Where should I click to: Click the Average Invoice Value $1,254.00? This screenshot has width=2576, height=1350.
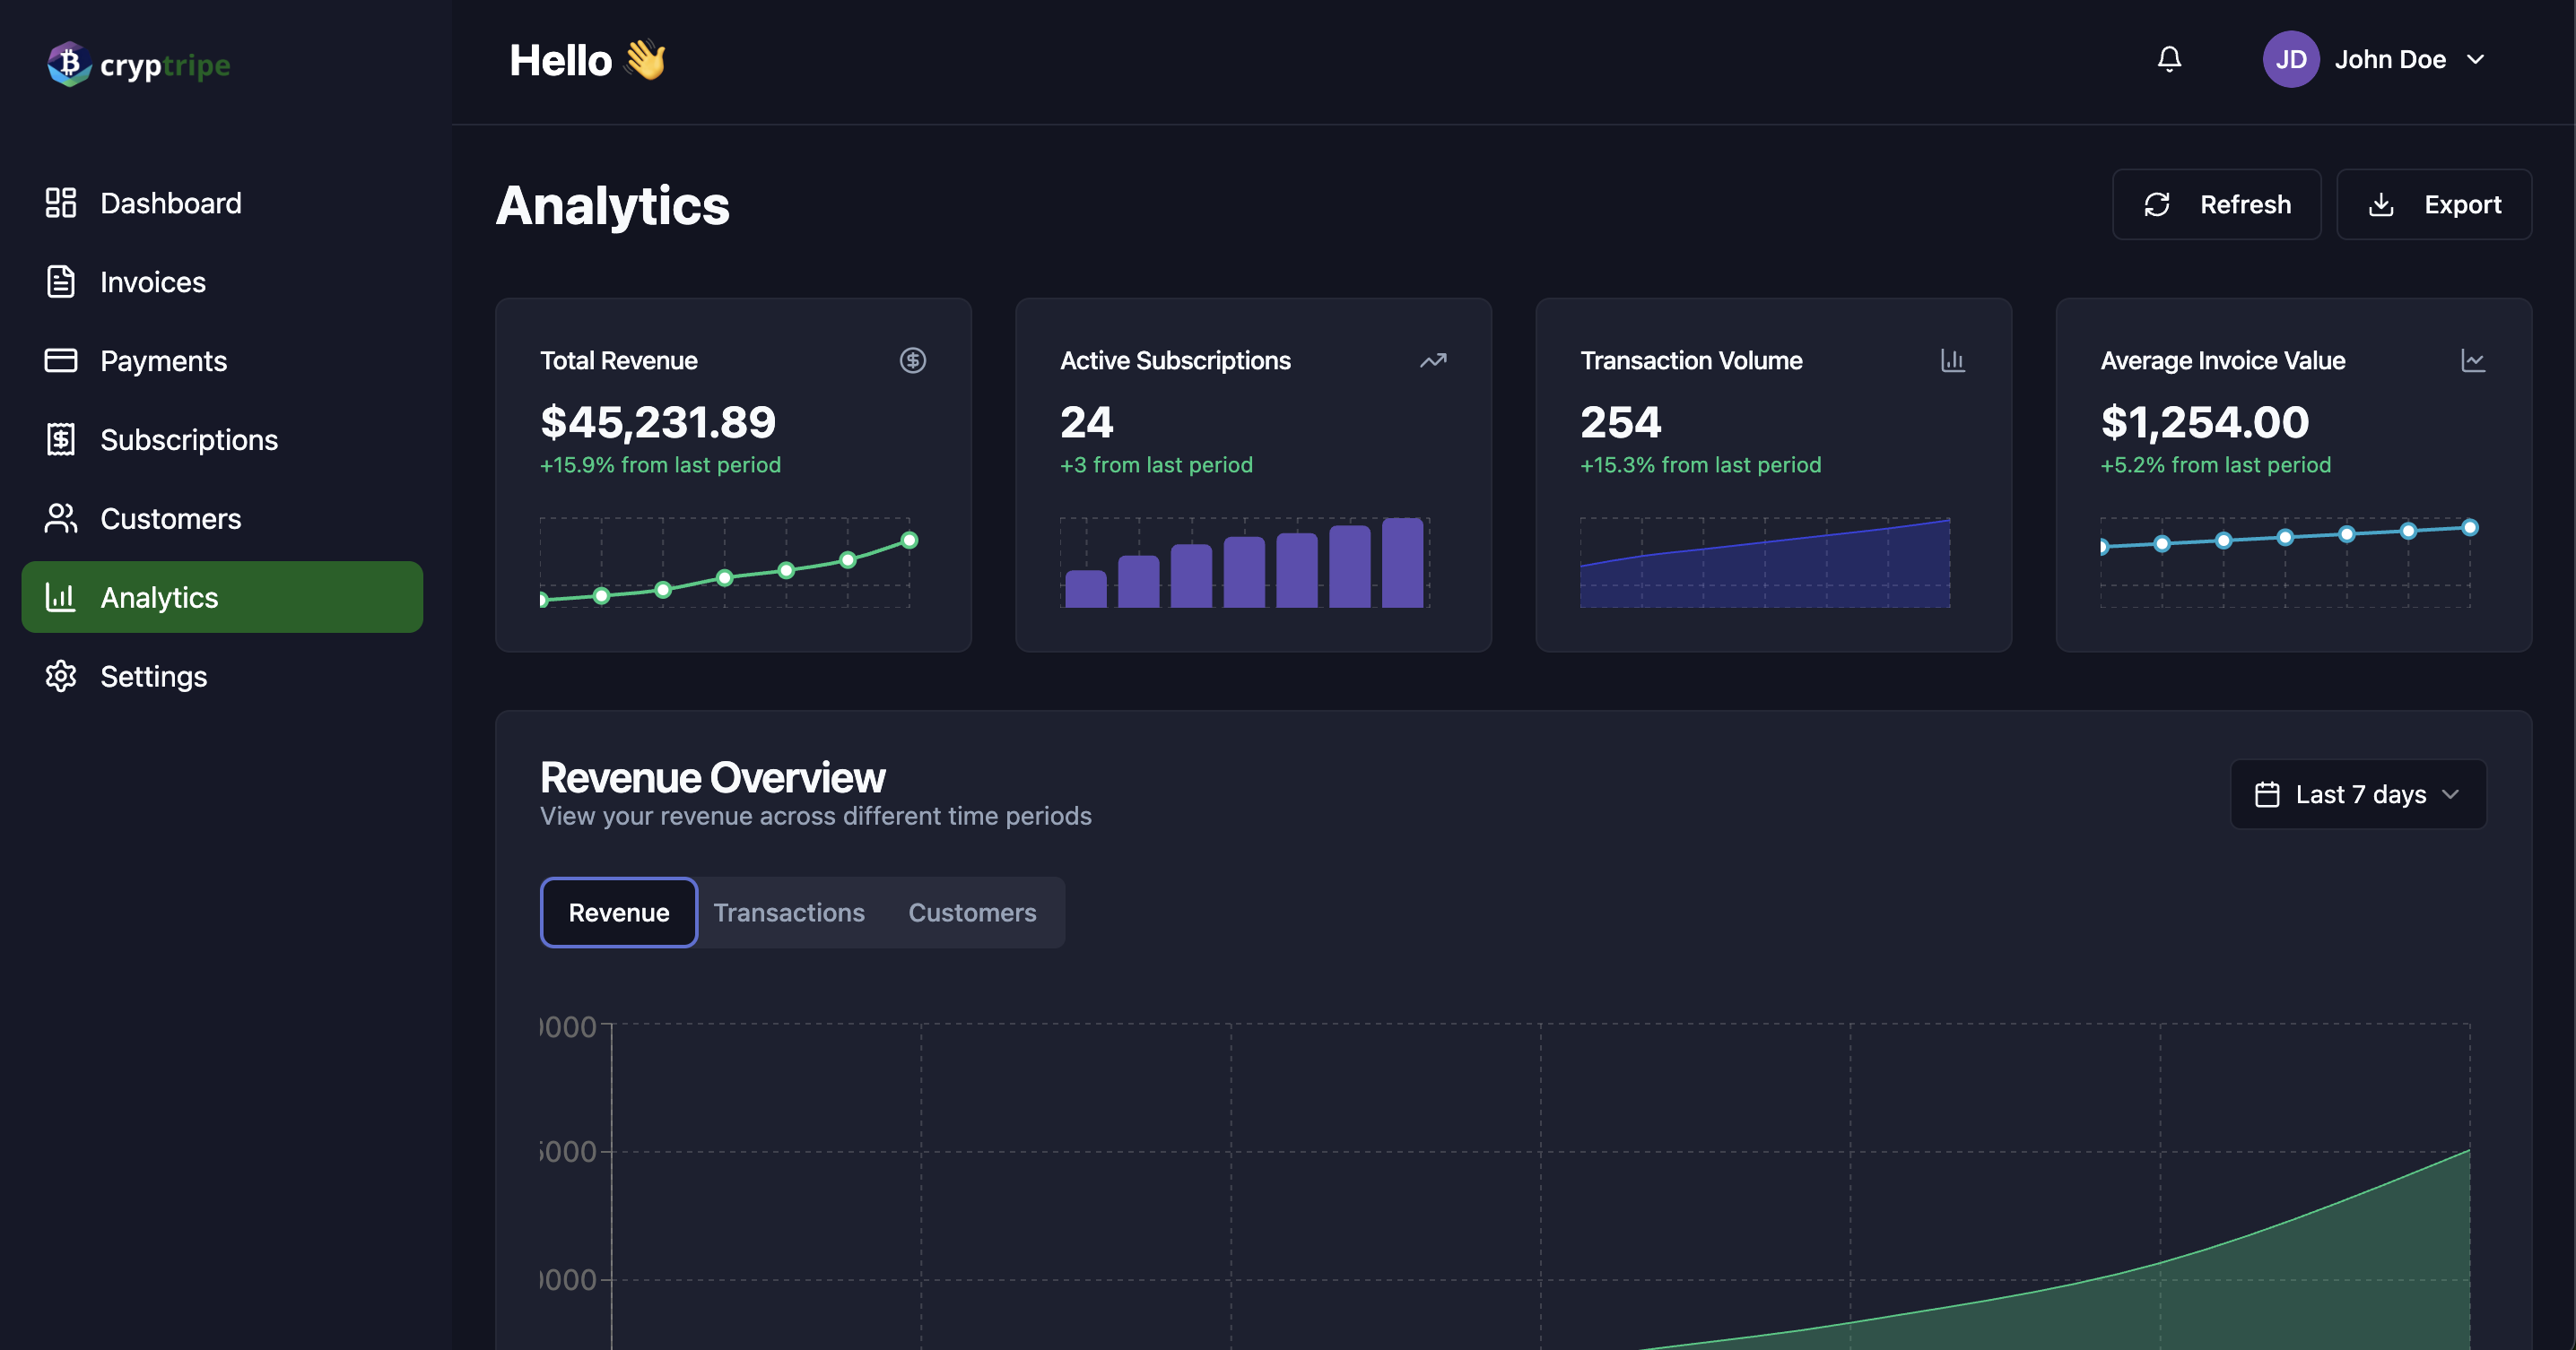[2205, 421]
